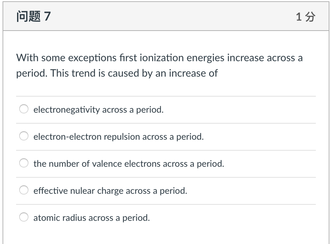Click the electron-electron repulsion answer text
Screen dimensions: 330x244
coord(118,137)
